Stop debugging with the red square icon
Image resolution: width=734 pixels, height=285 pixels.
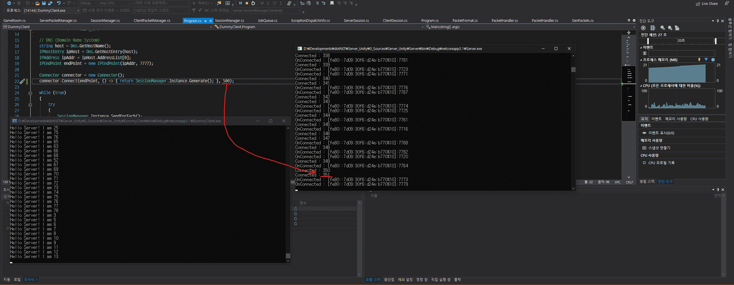247,3
